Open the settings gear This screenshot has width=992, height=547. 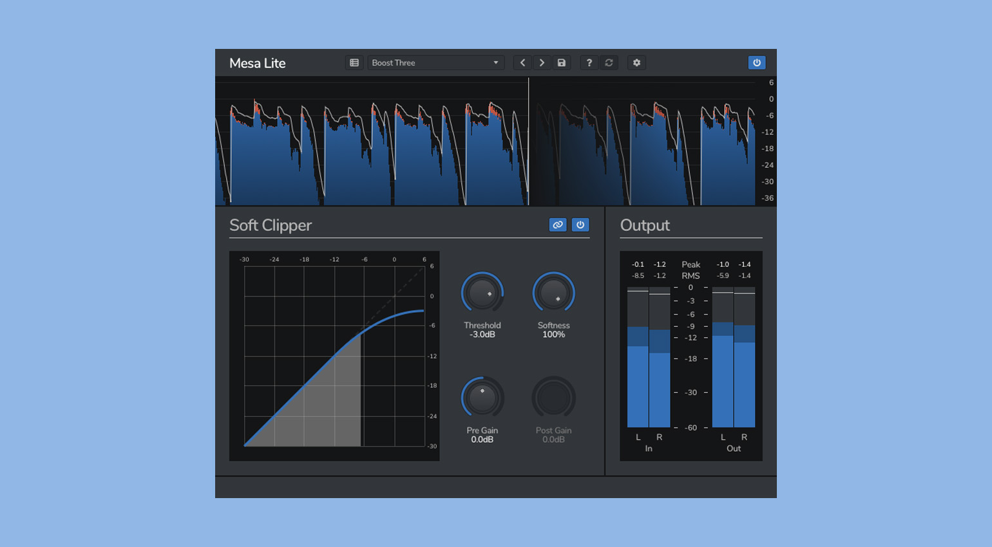[x=636, y=63]
